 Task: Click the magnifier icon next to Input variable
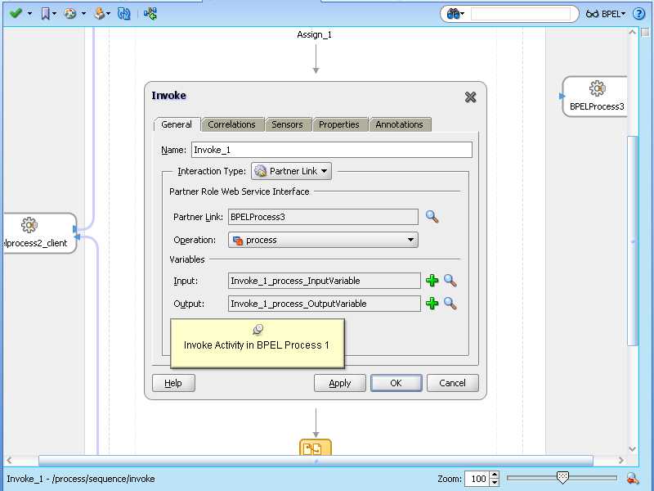tap(450, 281)
